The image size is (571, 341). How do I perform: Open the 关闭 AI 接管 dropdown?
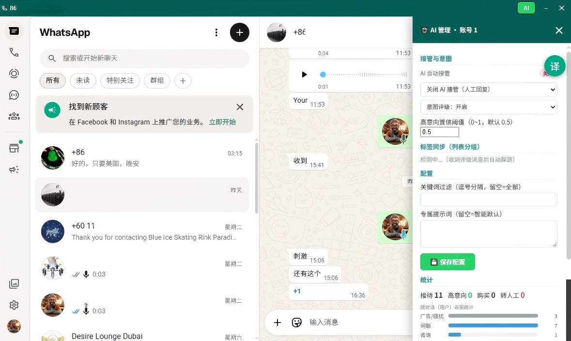[489, 90]
